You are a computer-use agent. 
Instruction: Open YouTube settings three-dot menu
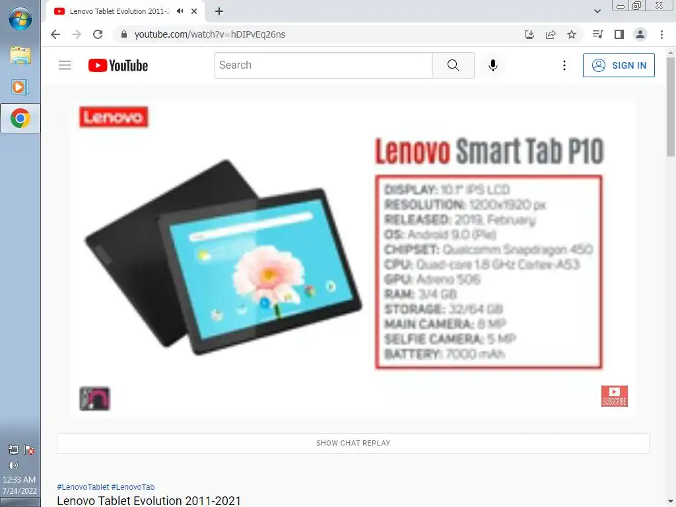coord(564,65)
